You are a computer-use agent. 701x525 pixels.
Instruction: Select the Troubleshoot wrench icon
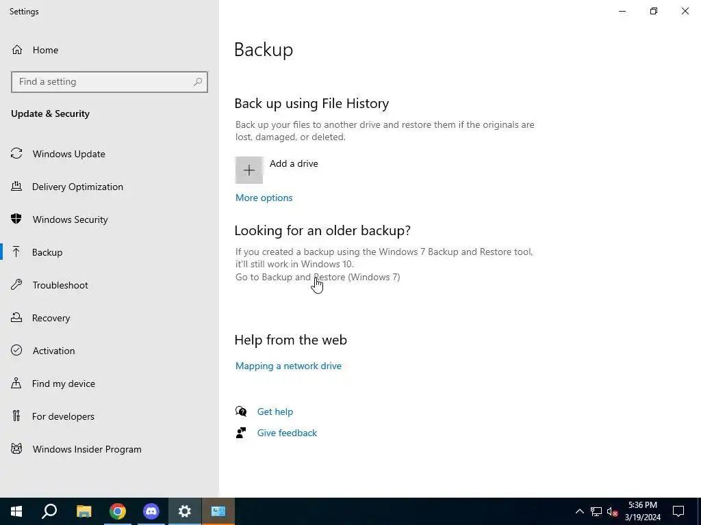pos(16,285)
